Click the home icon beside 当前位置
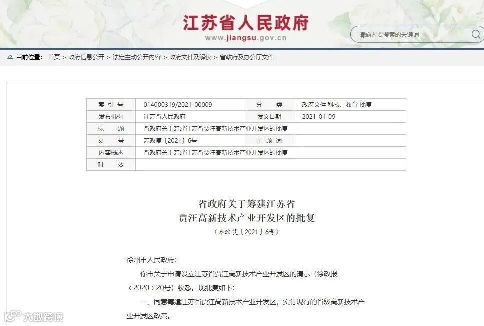Screen dimensions: 484x326 pos(10,57)
